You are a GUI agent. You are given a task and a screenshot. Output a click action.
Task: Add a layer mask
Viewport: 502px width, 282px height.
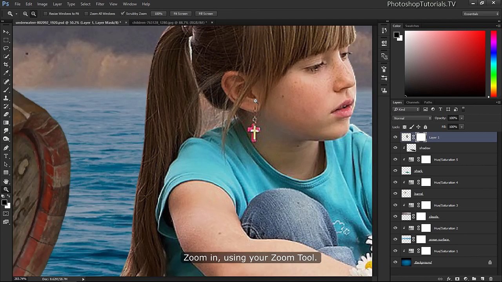click(457, 279)
